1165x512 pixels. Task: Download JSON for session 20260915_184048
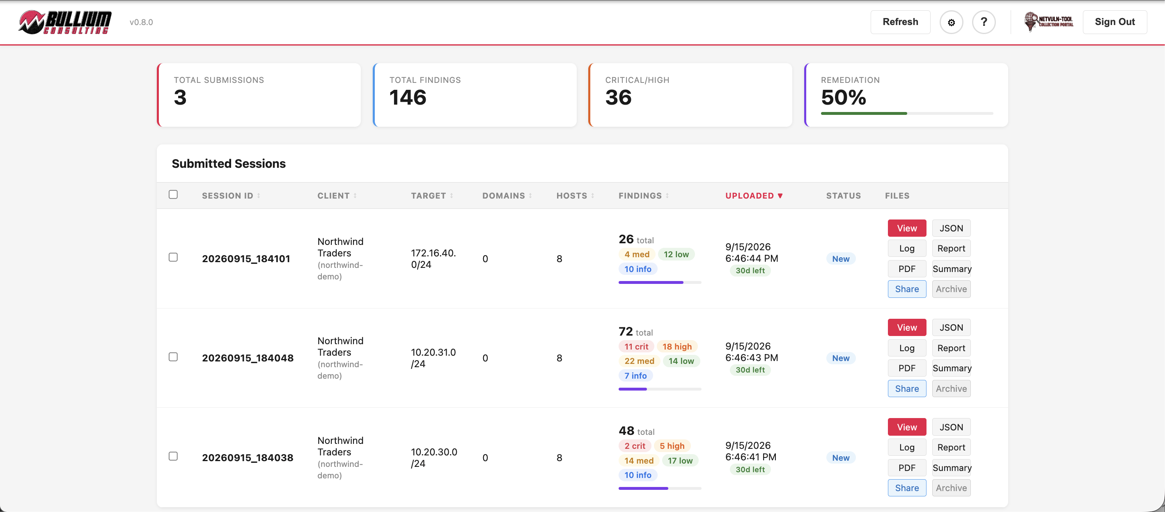pos(951,328)
